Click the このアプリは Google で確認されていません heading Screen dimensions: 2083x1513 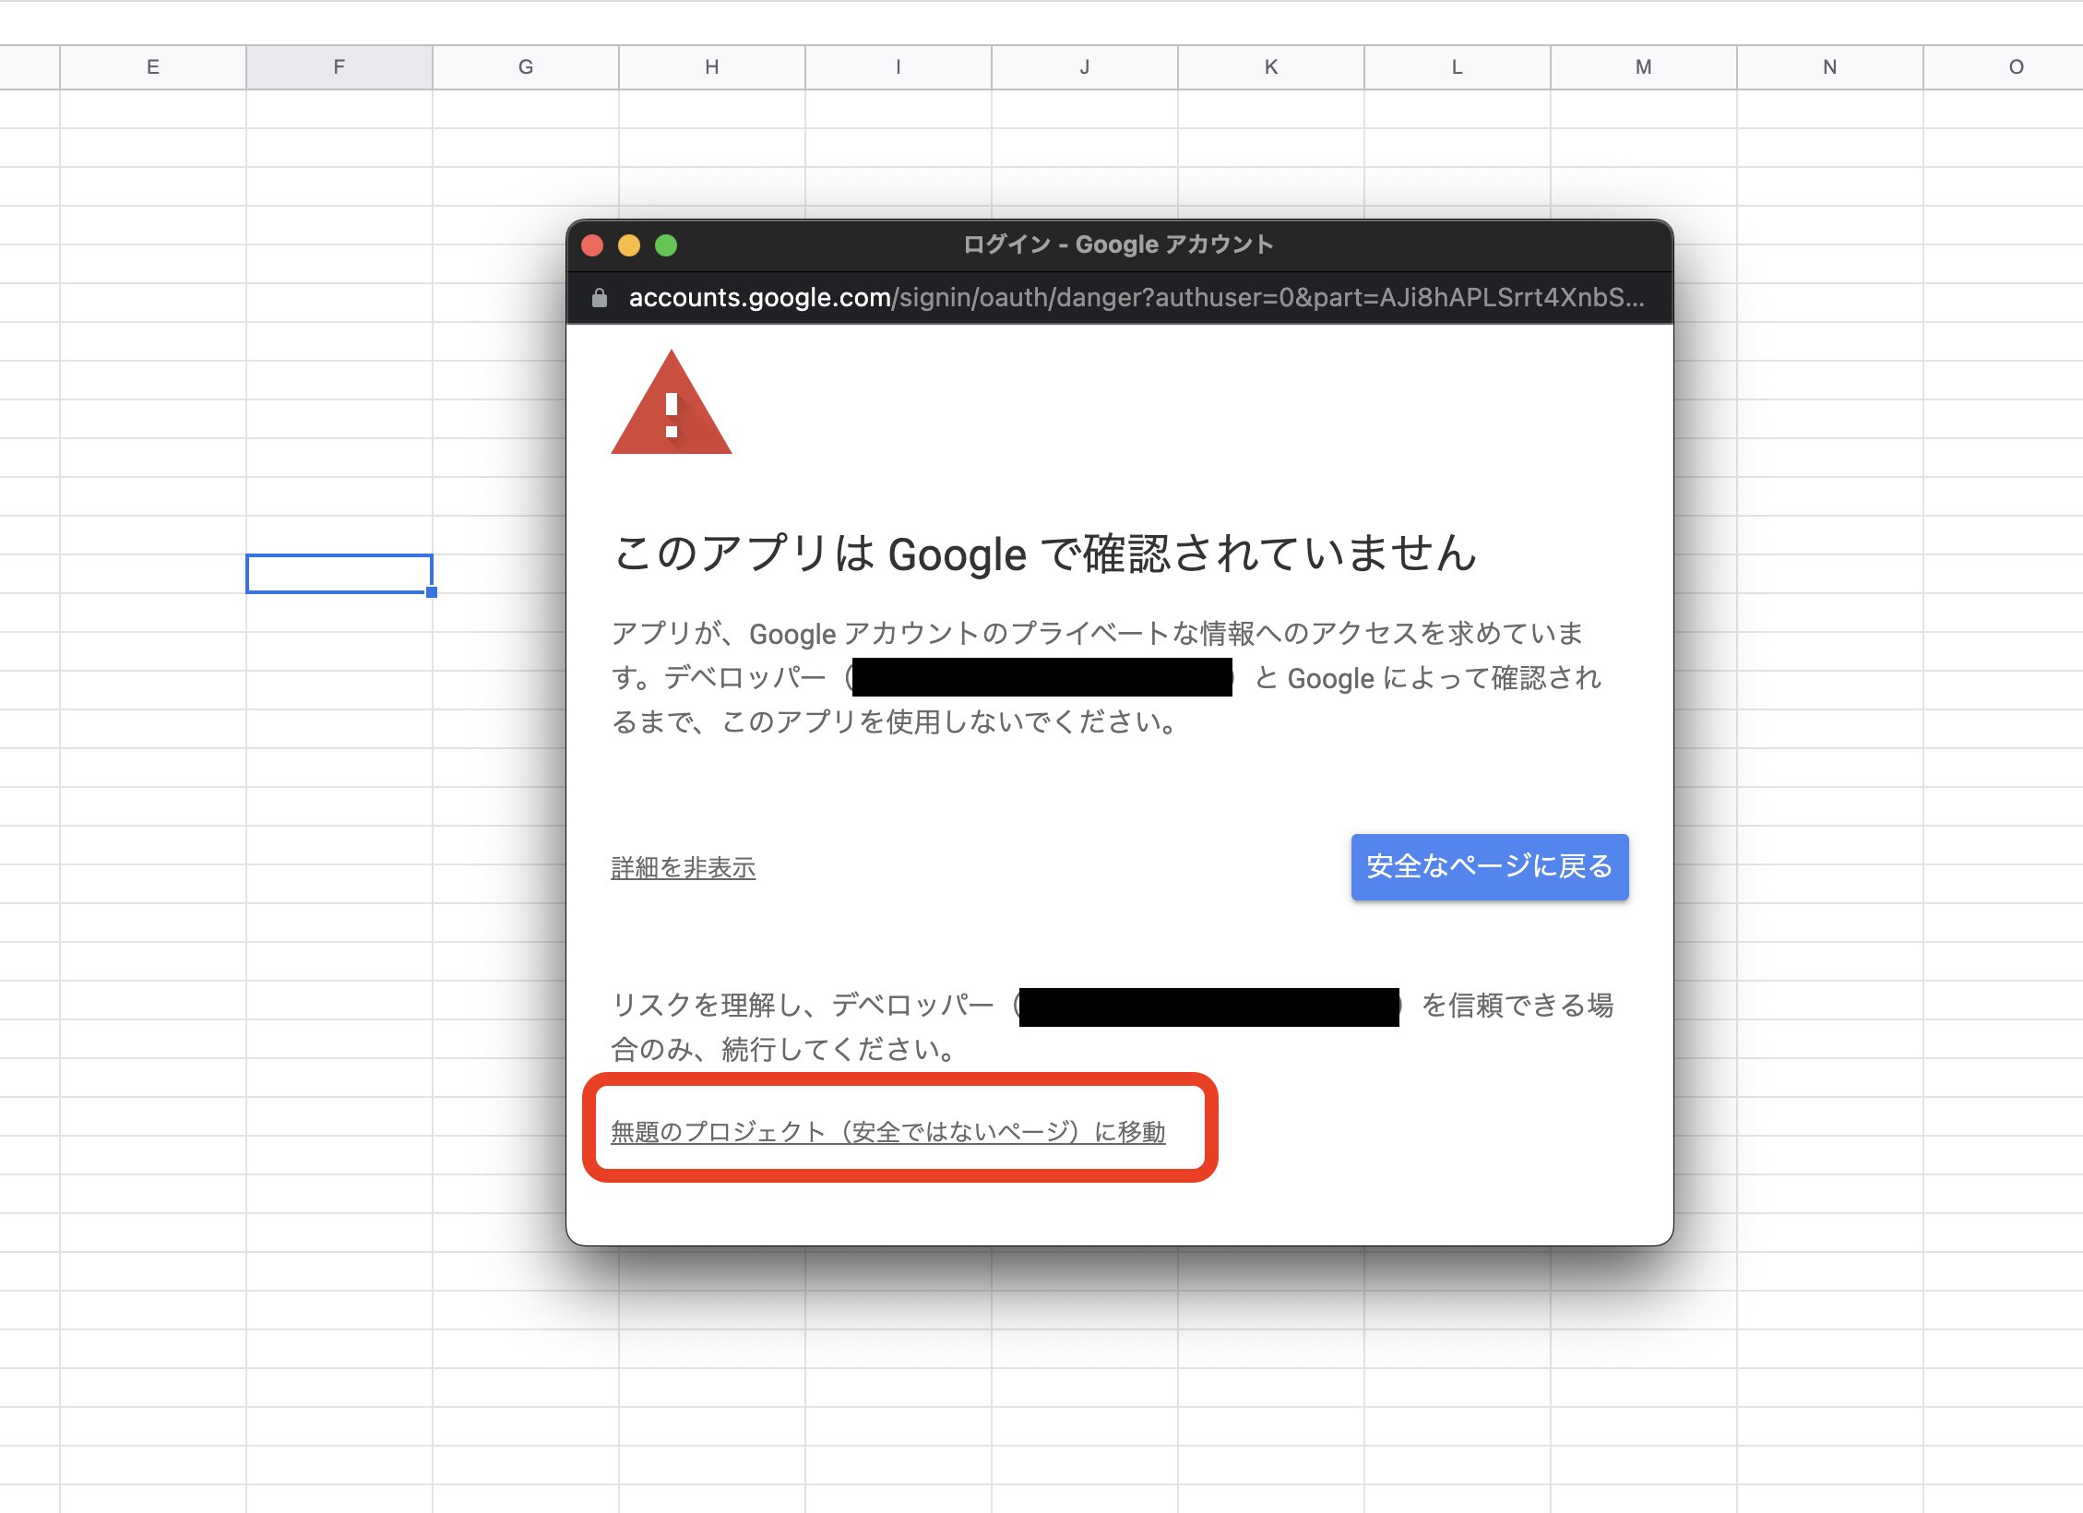point(1045,554)
